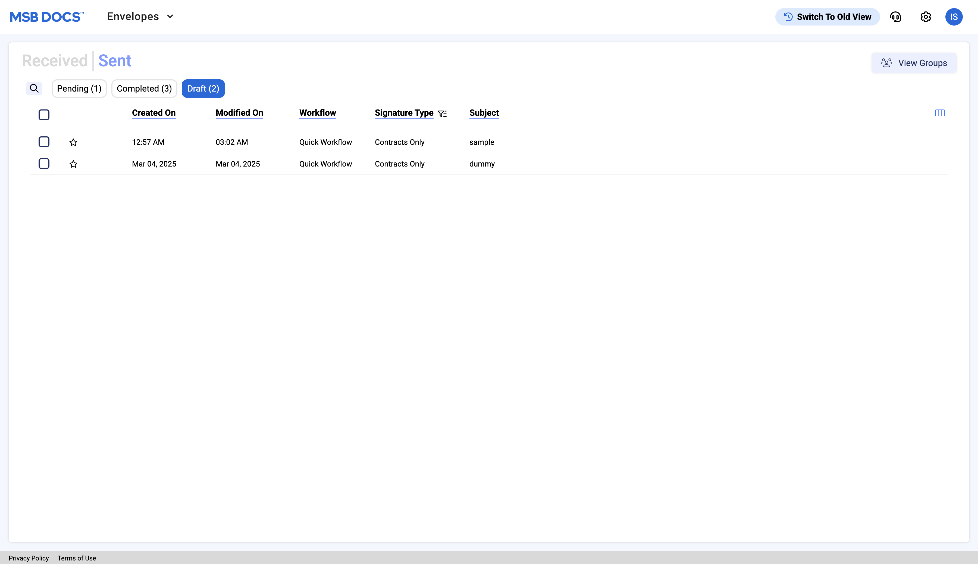This screenshot has width=978, height=564.
Task: Star the 'dummy' draft envelope
Action: point(73,164)
